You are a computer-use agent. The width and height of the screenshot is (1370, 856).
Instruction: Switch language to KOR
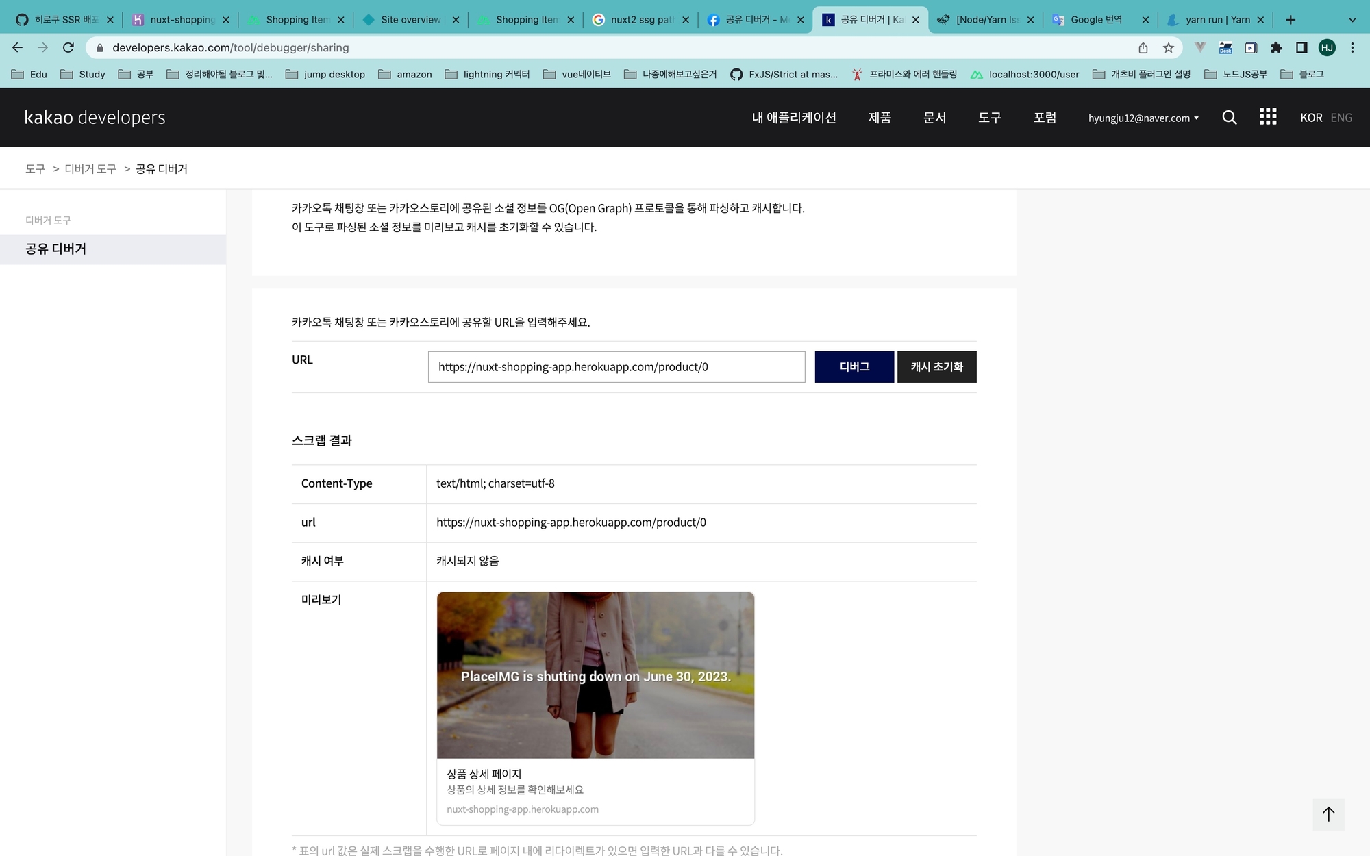click(1311, 117)
